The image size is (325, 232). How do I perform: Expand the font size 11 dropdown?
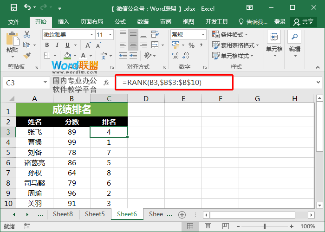click(x=110, y=35)
